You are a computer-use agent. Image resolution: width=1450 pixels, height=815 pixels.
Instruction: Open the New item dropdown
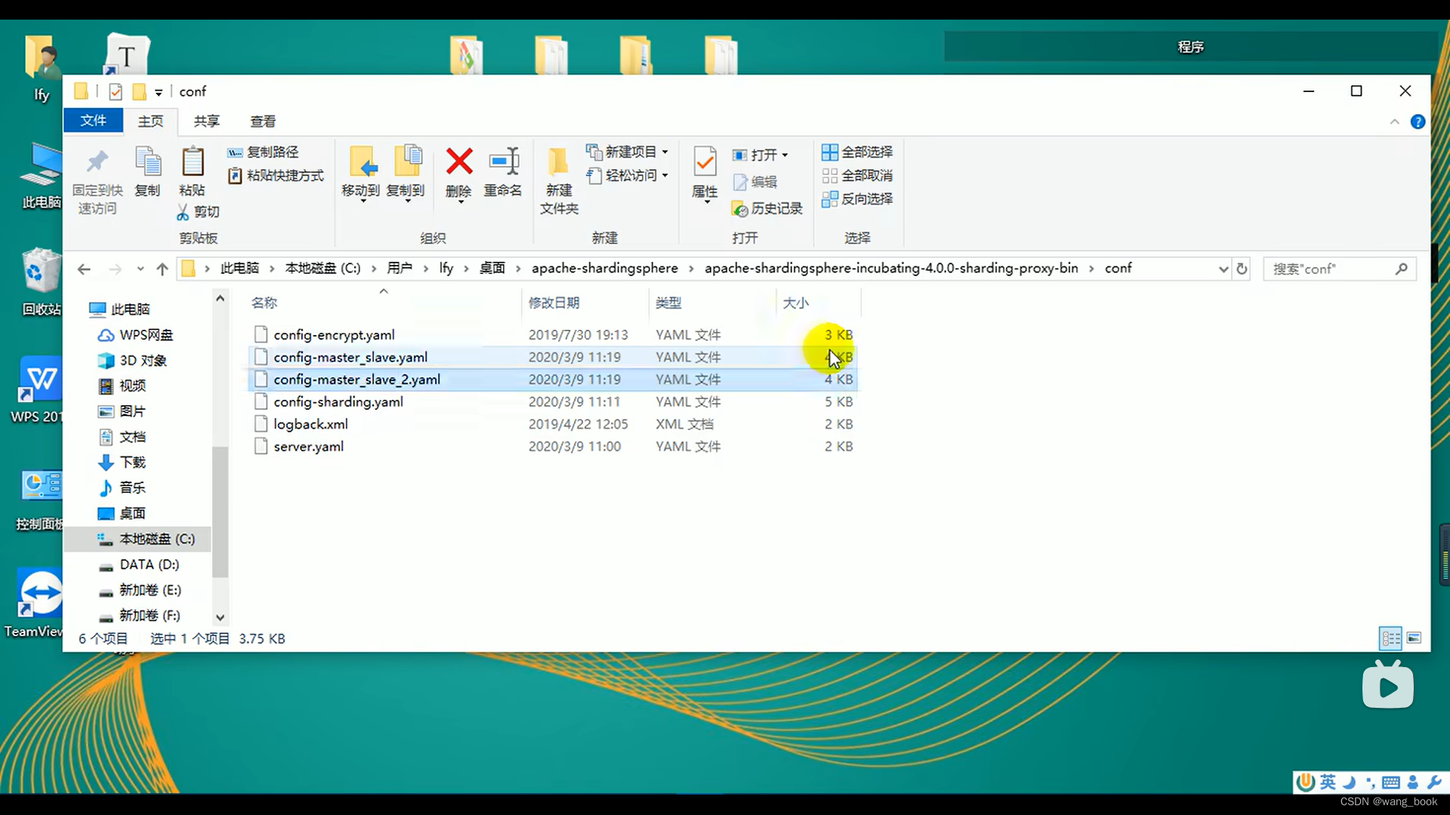[628, 152]
